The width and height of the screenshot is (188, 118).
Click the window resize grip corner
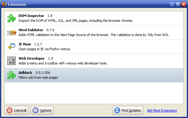coord(185,115)
